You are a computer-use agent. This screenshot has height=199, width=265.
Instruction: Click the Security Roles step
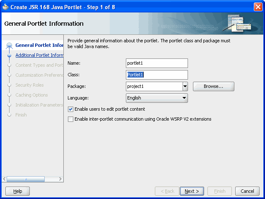(x=29, y=85)
